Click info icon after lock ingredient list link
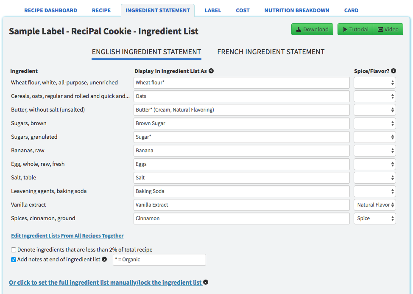This screenshot has height=294, width=413. (x=206, y=282)
